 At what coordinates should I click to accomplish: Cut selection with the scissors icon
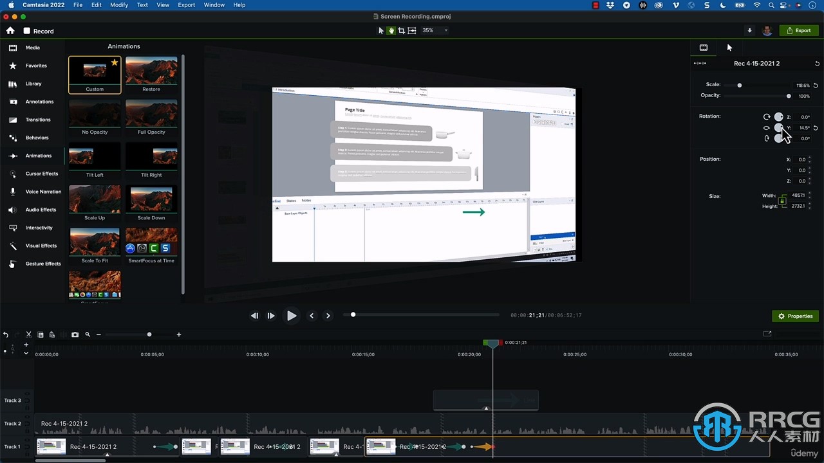(x=28, y=334)
